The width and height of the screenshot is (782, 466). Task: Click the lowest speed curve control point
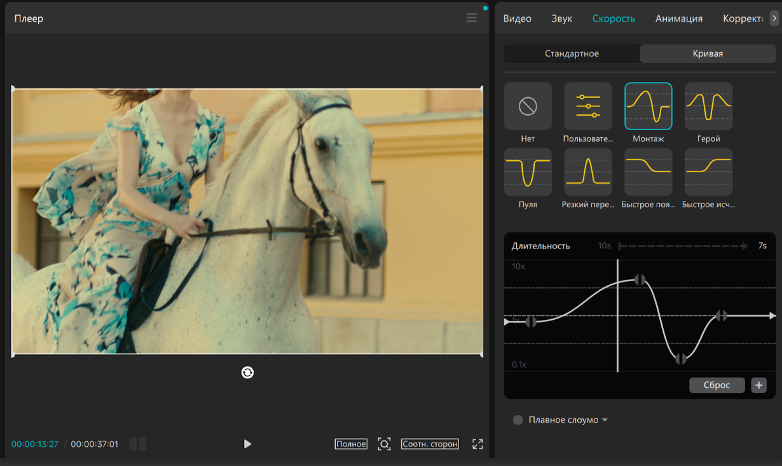pyautogui.click(x=681, y=359)
